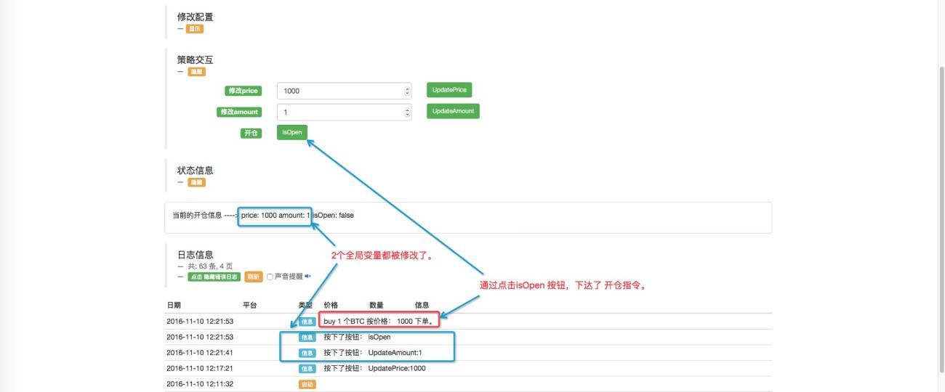945x392 pixels.
Task: Click the 修改price input field
Action: [345, 91]
